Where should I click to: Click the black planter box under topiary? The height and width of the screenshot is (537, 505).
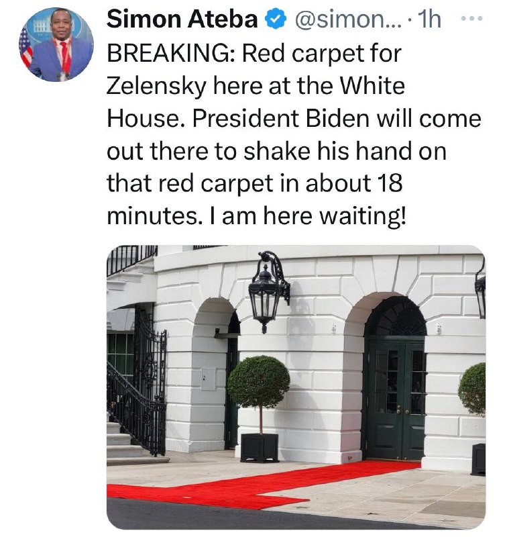[260, 448]
